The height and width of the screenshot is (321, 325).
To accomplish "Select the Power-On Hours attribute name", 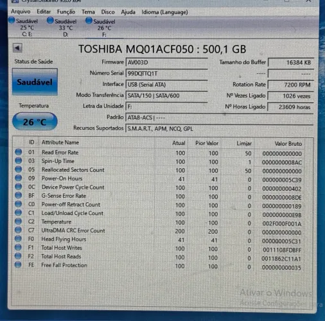I will (x=62, y=178).
